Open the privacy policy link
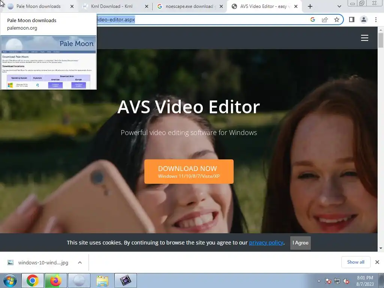This screenshot has height=288, width=384. 266,243
